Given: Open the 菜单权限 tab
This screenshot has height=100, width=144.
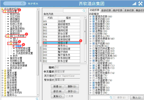Looking at the screenshot, I should click(x=129, y=10).
